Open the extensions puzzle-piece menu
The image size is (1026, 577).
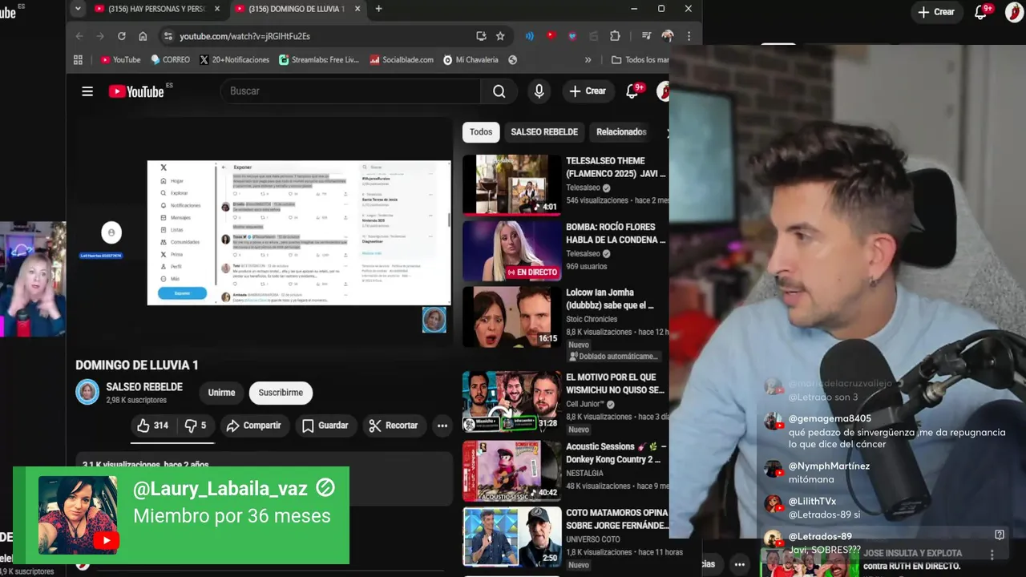coord(615,36)
